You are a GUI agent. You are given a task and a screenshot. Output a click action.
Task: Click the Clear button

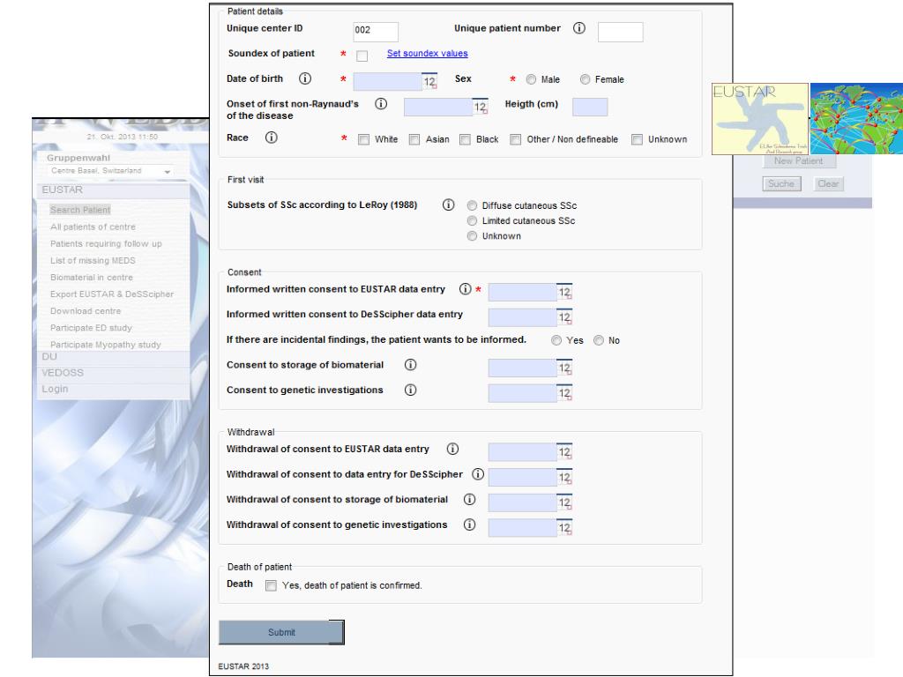point(829,184)
